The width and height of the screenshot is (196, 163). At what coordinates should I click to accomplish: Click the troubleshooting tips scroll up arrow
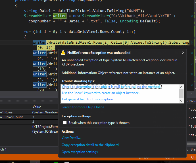[x=182, y=87]
